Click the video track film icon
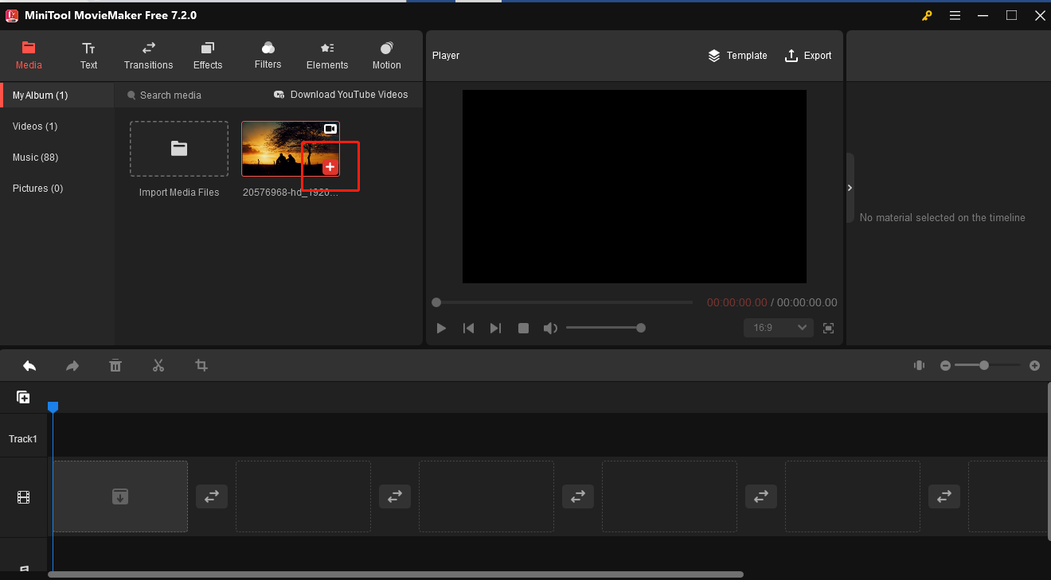 point(23,497)
